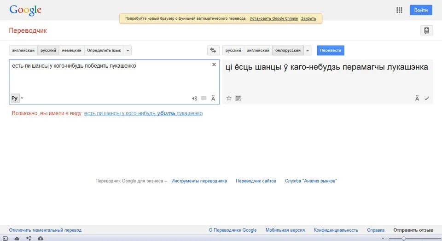This screenshot has height=241, width=442.
Task: Open Мобильная версия link
Action: coord(285,230)
